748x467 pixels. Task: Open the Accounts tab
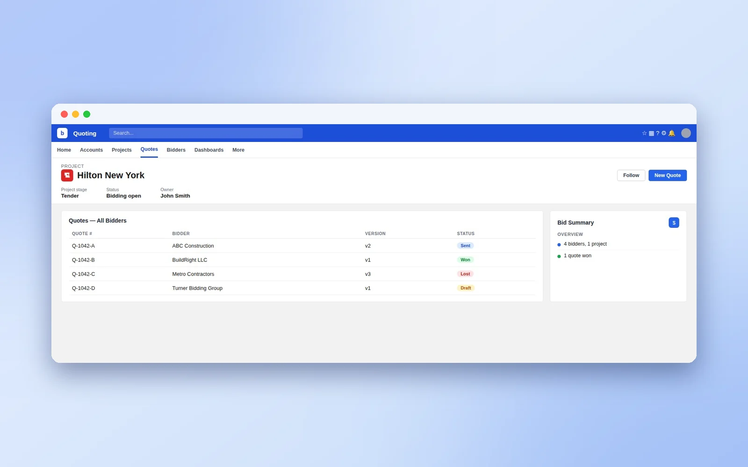point(91,150)
